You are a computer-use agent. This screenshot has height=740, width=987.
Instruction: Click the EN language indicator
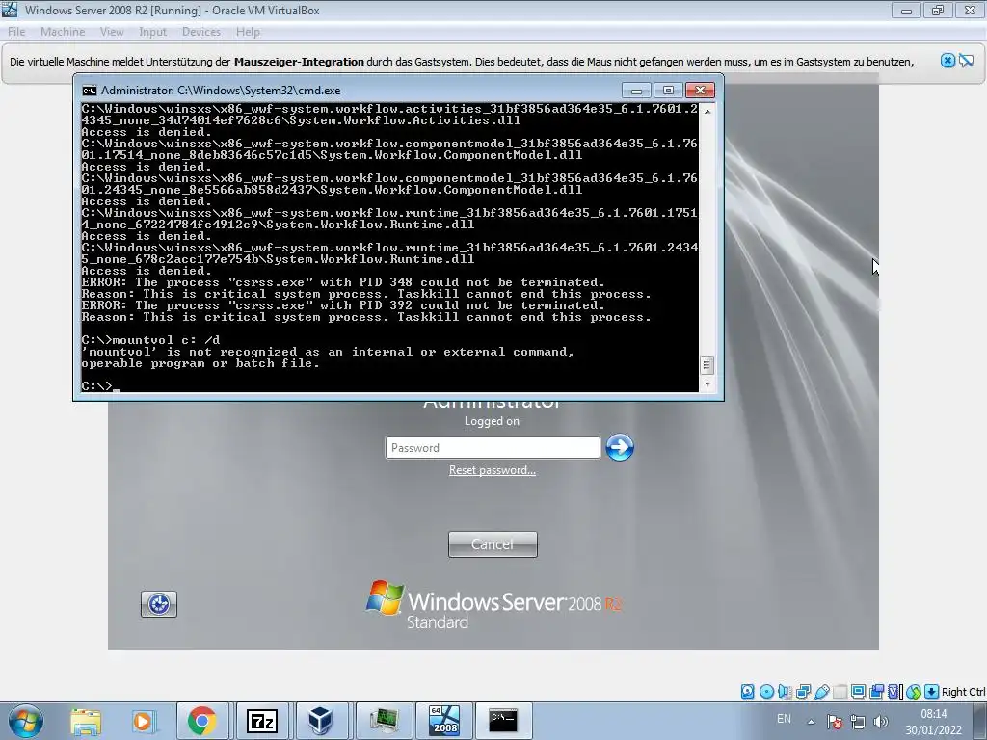[784, 719]
